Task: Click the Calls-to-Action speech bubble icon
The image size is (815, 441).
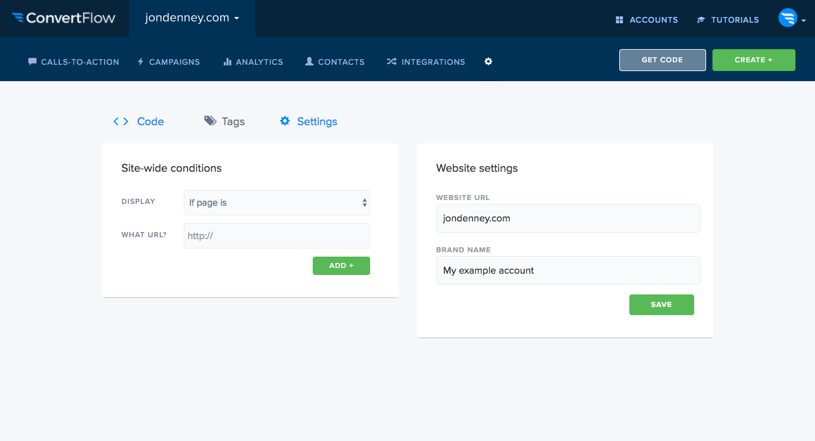Action: point(33,62)
